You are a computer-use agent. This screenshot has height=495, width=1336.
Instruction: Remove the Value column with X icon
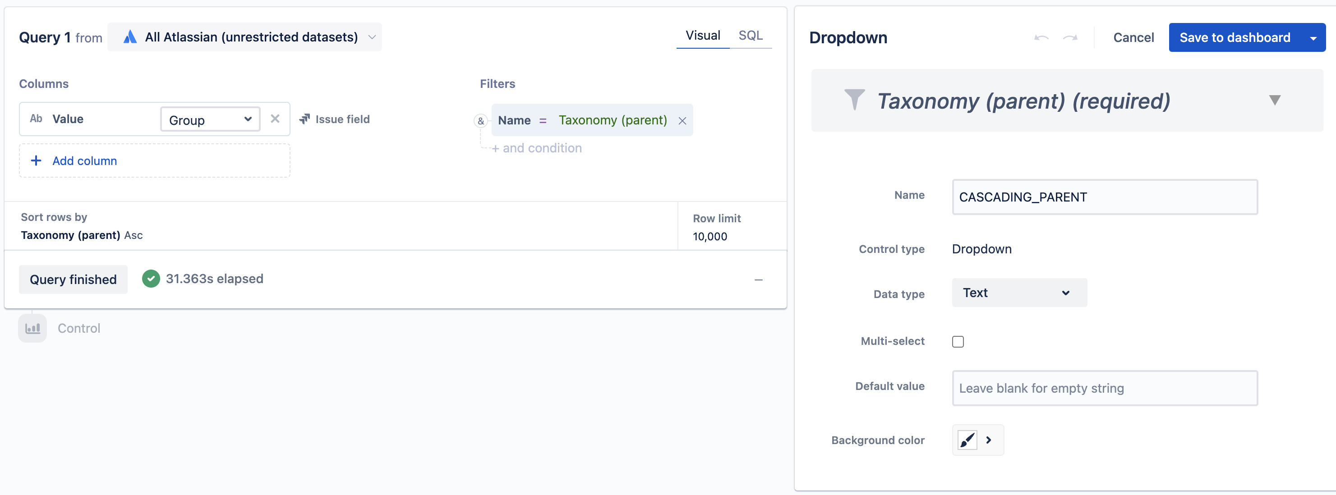coord(275,119)
